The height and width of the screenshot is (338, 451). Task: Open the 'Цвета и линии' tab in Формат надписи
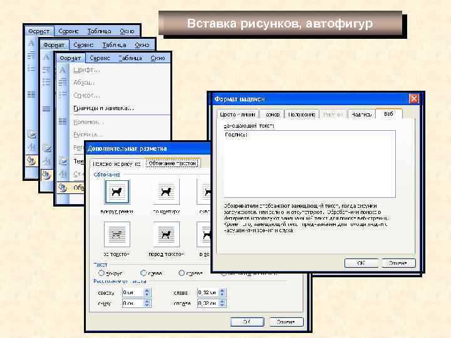[x=237, y=115]
